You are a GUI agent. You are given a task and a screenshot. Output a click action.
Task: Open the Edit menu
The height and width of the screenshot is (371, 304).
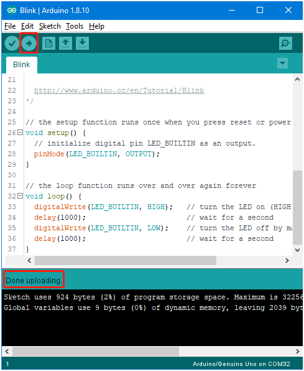27,26
